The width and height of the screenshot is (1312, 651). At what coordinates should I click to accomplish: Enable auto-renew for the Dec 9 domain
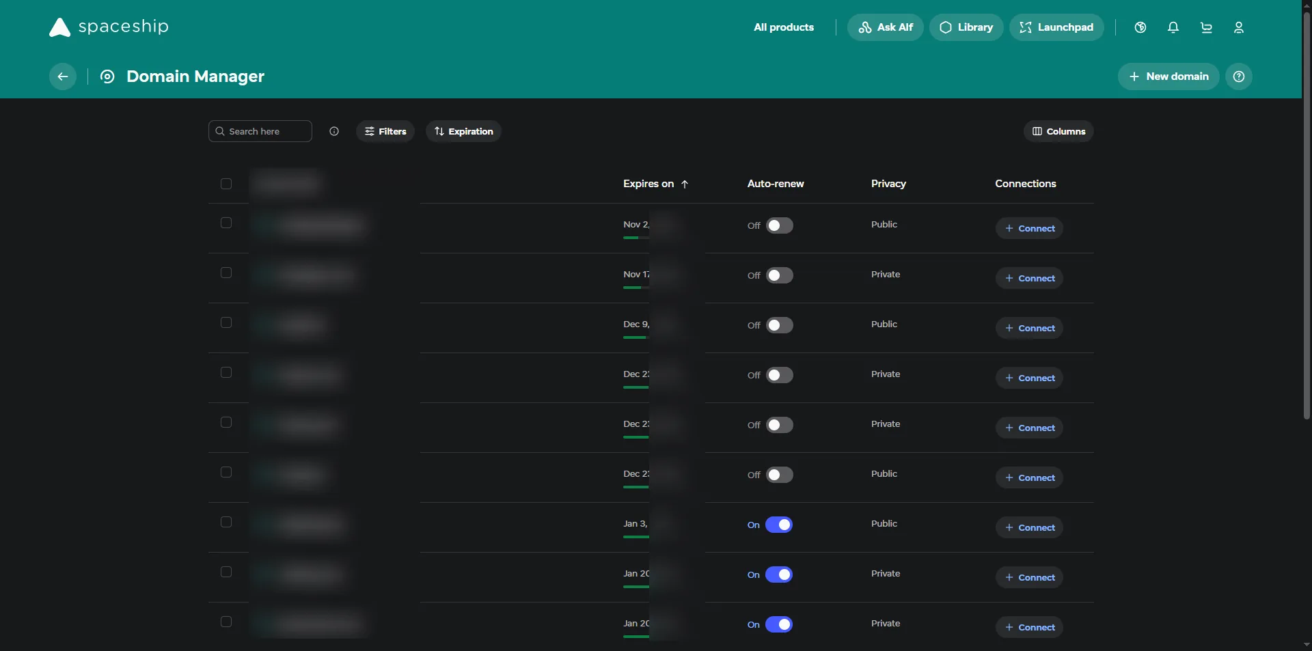click(779, 325)
